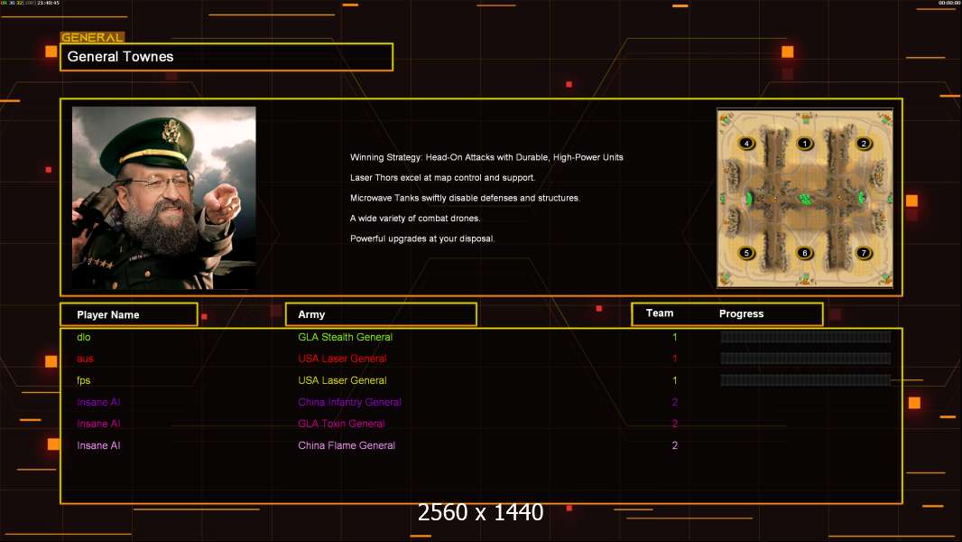Select player name aus
The width and height of the screenshot is (962, 542).
click(85, 359)
